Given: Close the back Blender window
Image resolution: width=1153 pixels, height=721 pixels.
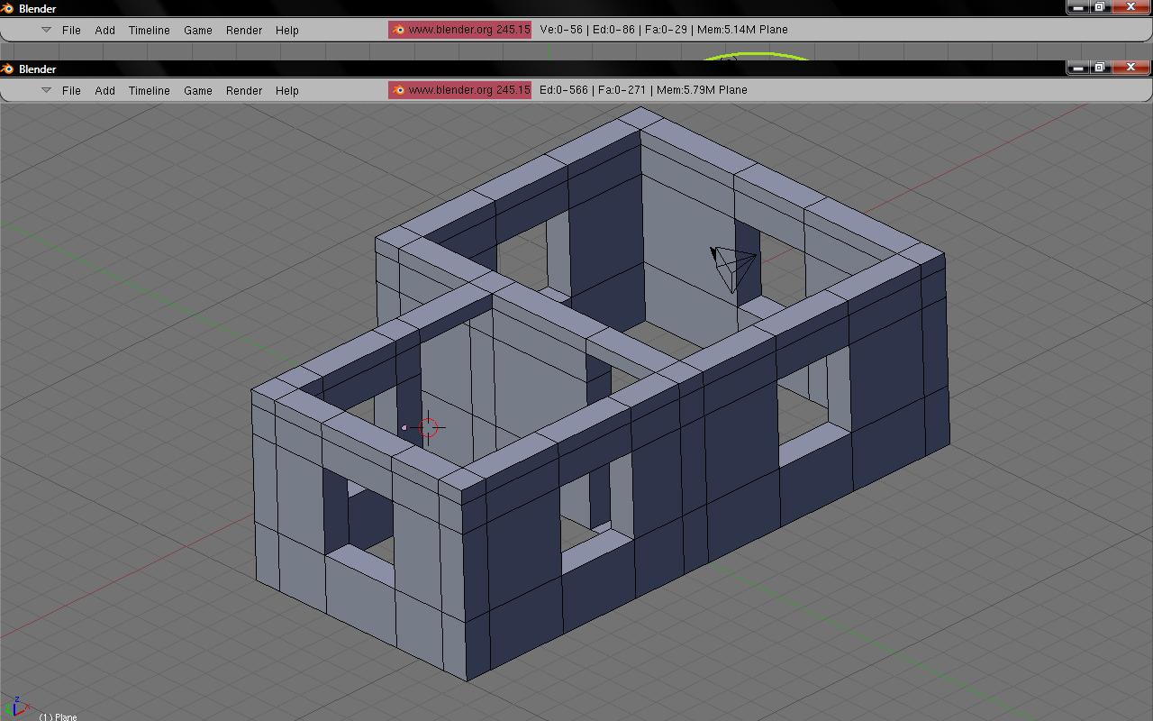Looking at the screenshot, I should tap(1130, 7).
